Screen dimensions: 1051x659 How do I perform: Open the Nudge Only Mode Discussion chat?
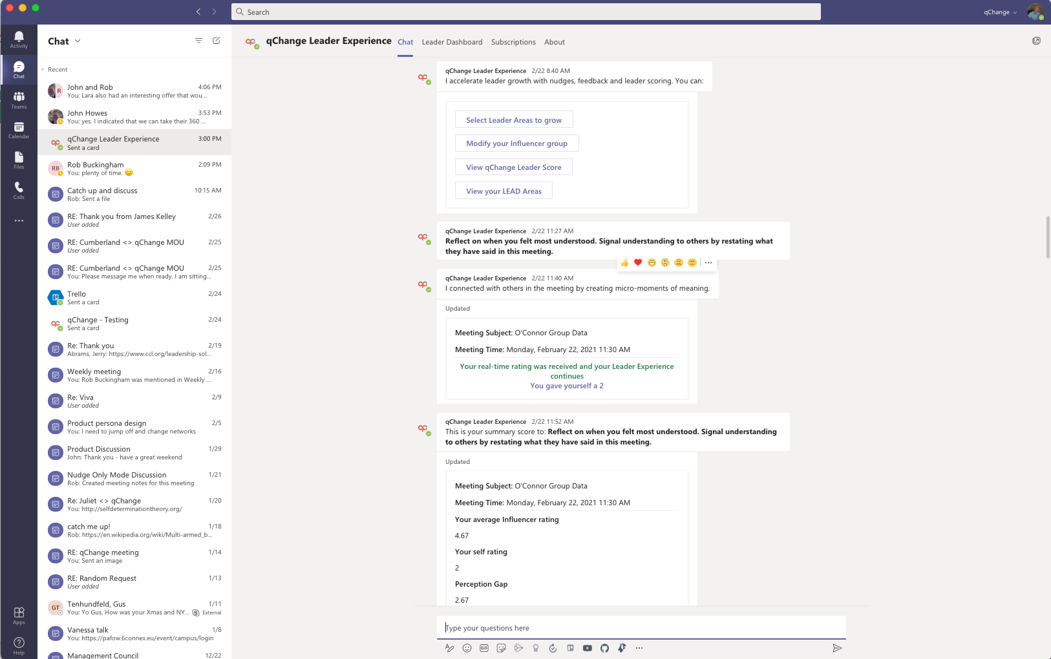134,478
